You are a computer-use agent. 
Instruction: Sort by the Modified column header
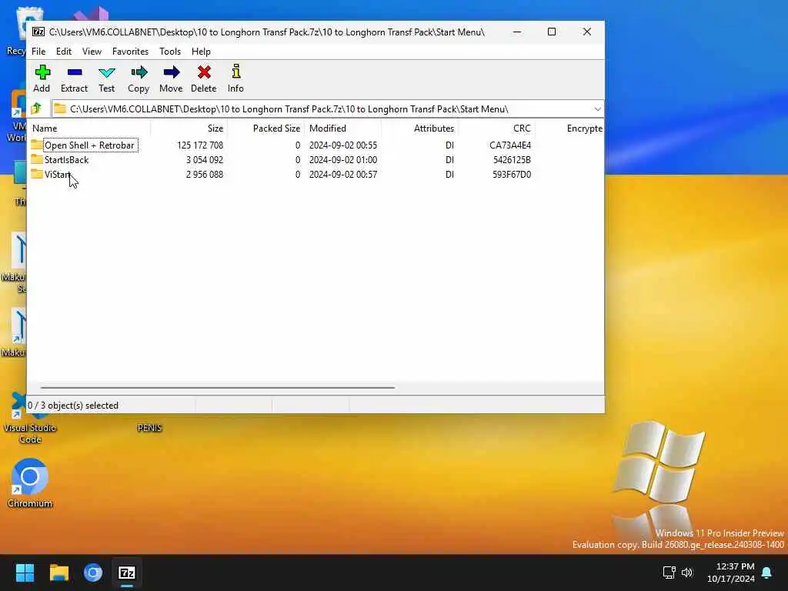(x=342, y=129)
